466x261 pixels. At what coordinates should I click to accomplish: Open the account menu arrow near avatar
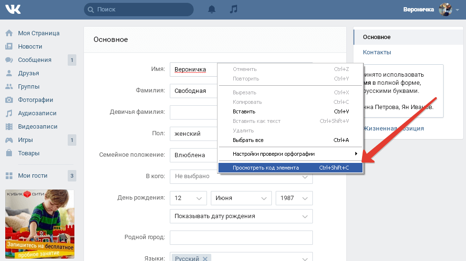tap(457, 10)
